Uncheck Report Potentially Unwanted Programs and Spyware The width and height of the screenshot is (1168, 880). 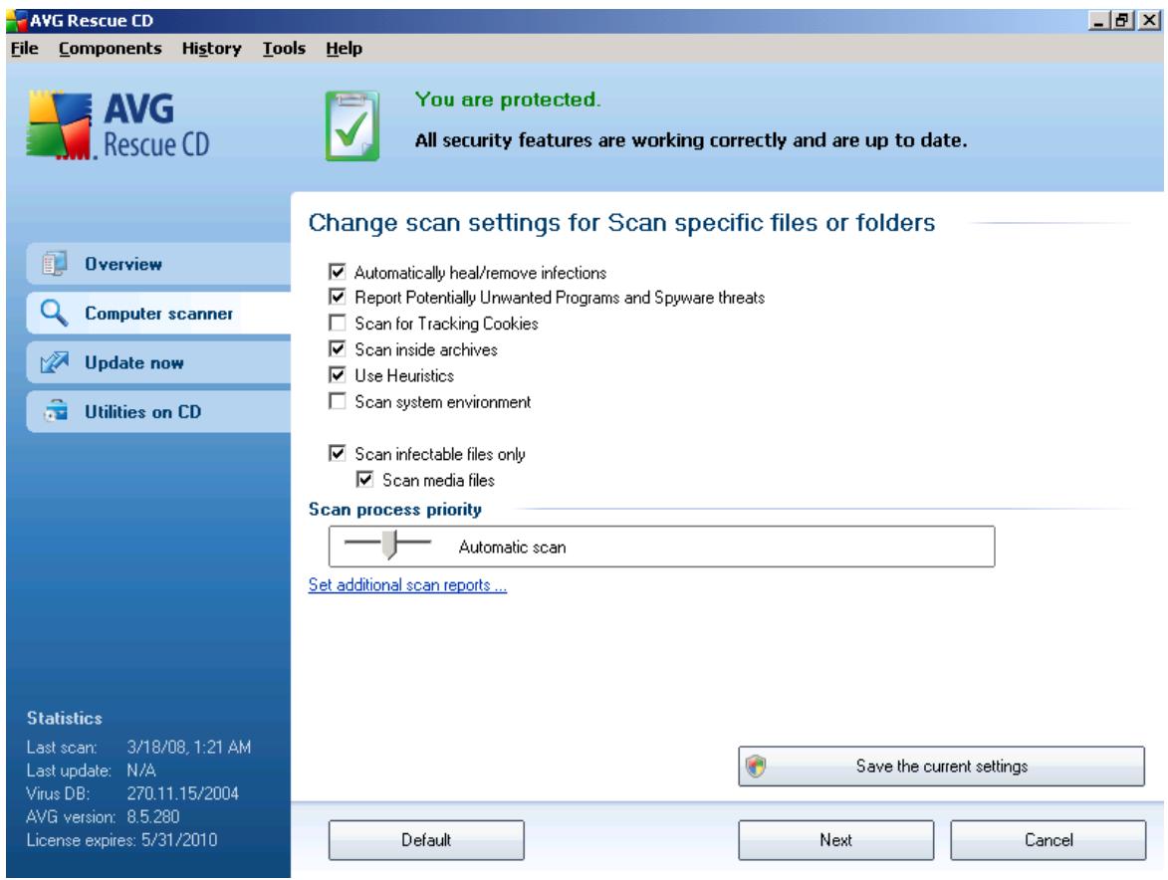pos(338,297)
